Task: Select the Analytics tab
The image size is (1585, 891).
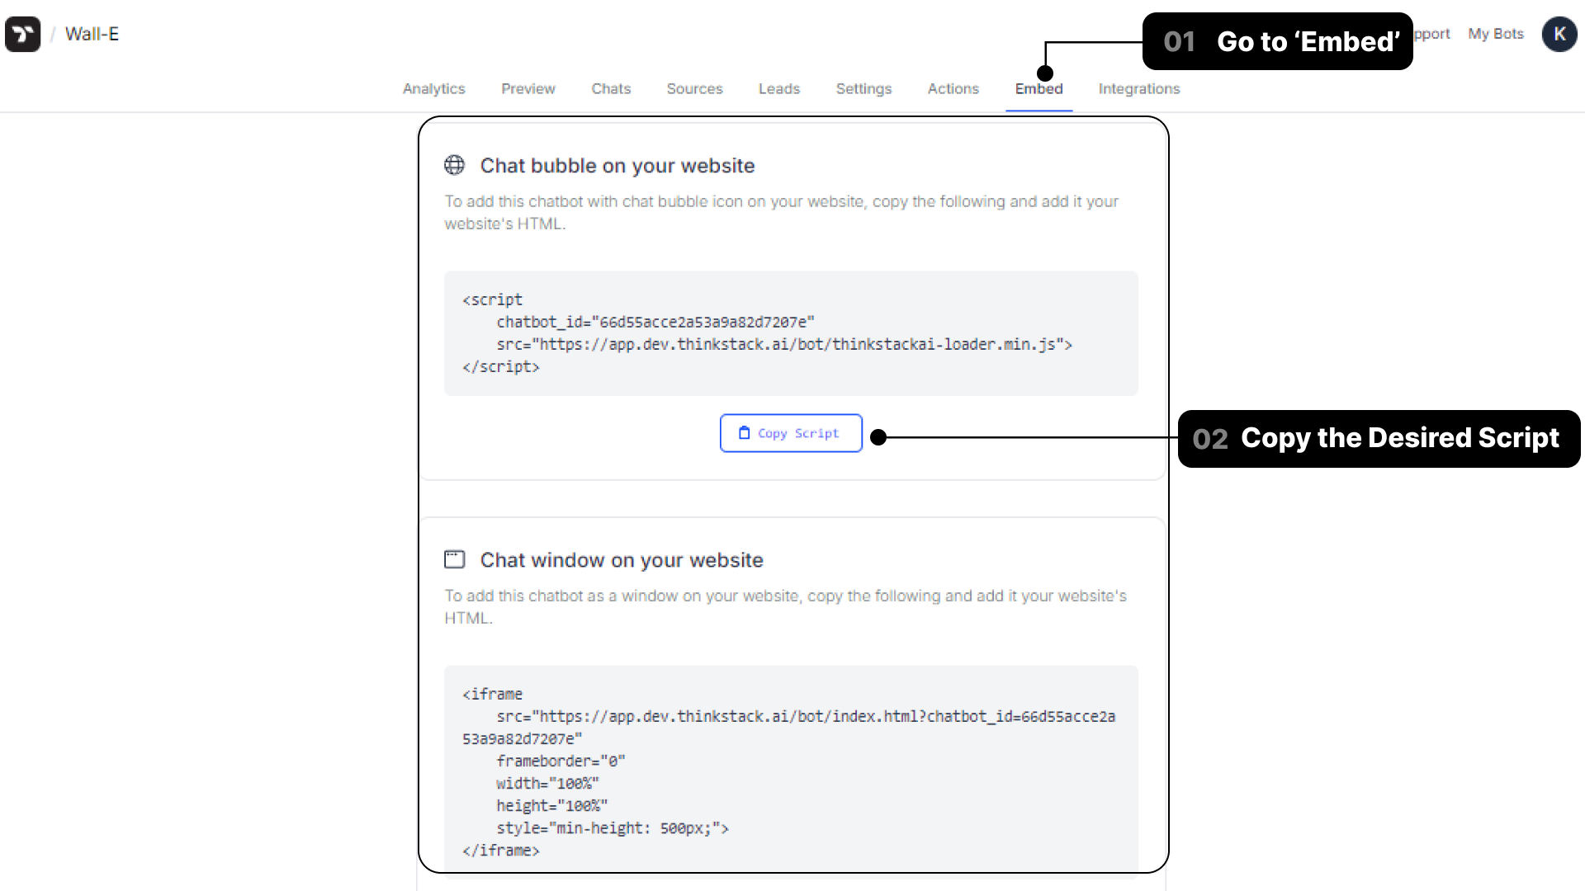Action: click(x=433, y=88)
